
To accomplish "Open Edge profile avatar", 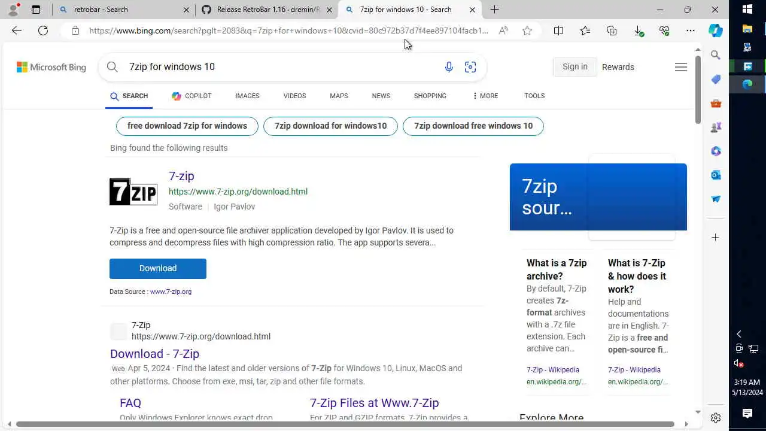I will tap(13, 10).
